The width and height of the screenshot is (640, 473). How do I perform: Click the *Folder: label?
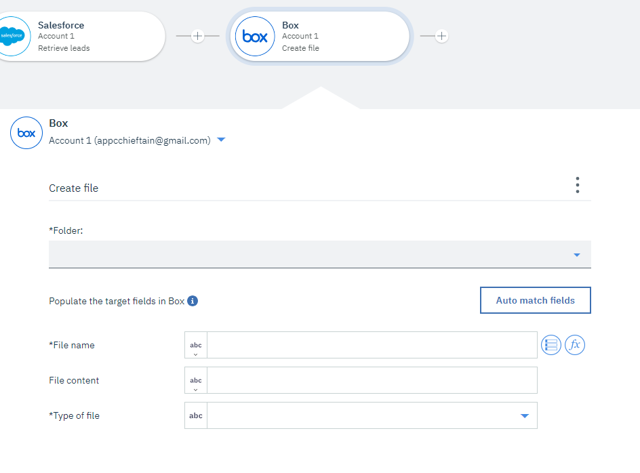[x=66, y=230]
